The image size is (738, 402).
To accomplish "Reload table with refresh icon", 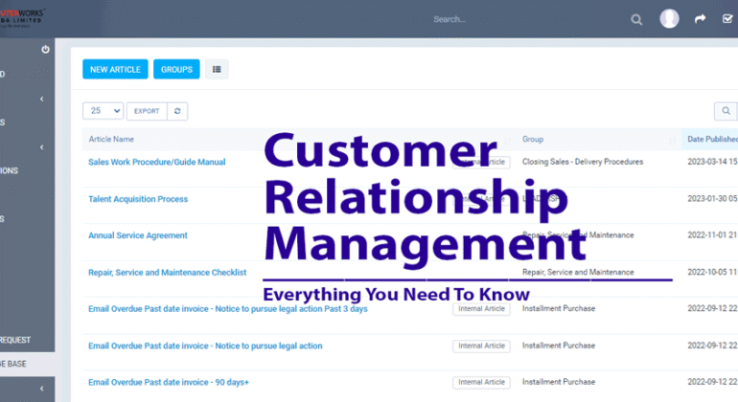I will click(x=177, y=111).
